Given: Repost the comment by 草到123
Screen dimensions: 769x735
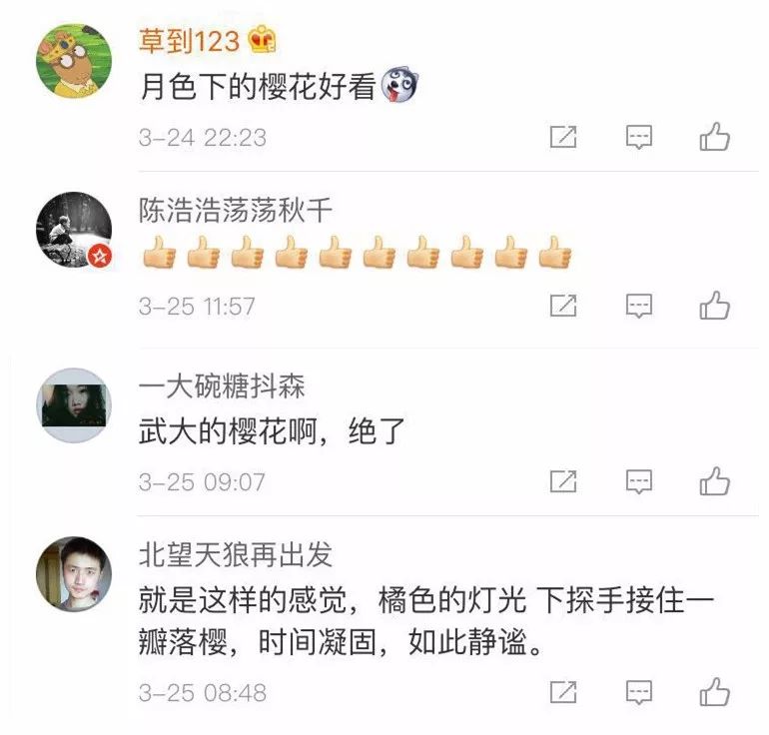Looking at the screenshot, I should click(x=563, y=137).
